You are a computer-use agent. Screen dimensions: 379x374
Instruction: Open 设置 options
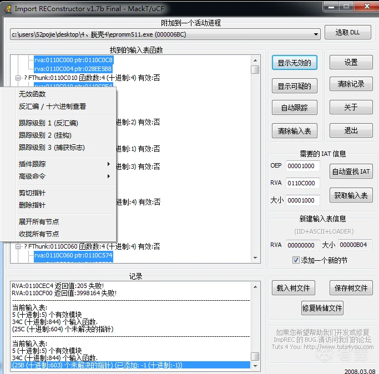point(351,62)
